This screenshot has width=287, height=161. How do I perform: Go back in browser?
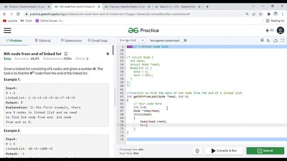coord(4,14)
